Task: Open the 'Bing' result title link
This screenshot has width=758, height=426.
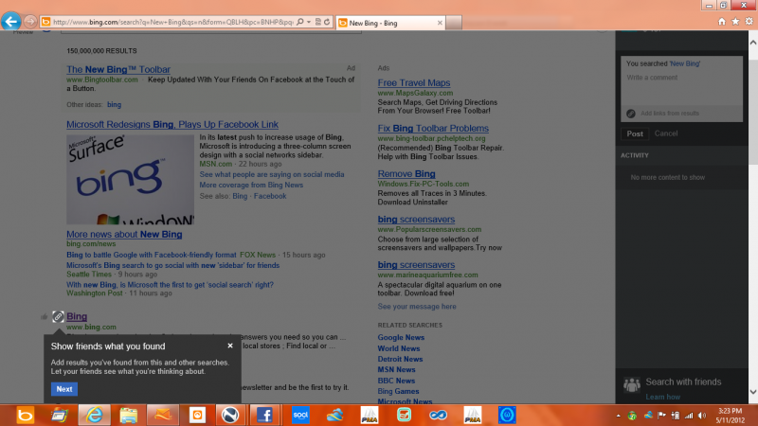Action: click(x=77, y=316)
